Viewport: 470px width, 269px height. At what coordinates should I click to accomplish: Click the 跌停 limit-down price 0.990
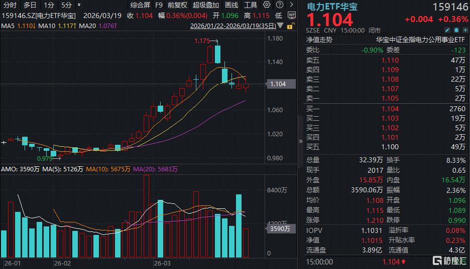click(457, 220)
